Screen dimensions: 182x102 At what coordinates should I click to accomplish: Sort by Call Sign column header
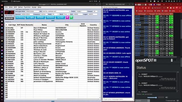12,25
